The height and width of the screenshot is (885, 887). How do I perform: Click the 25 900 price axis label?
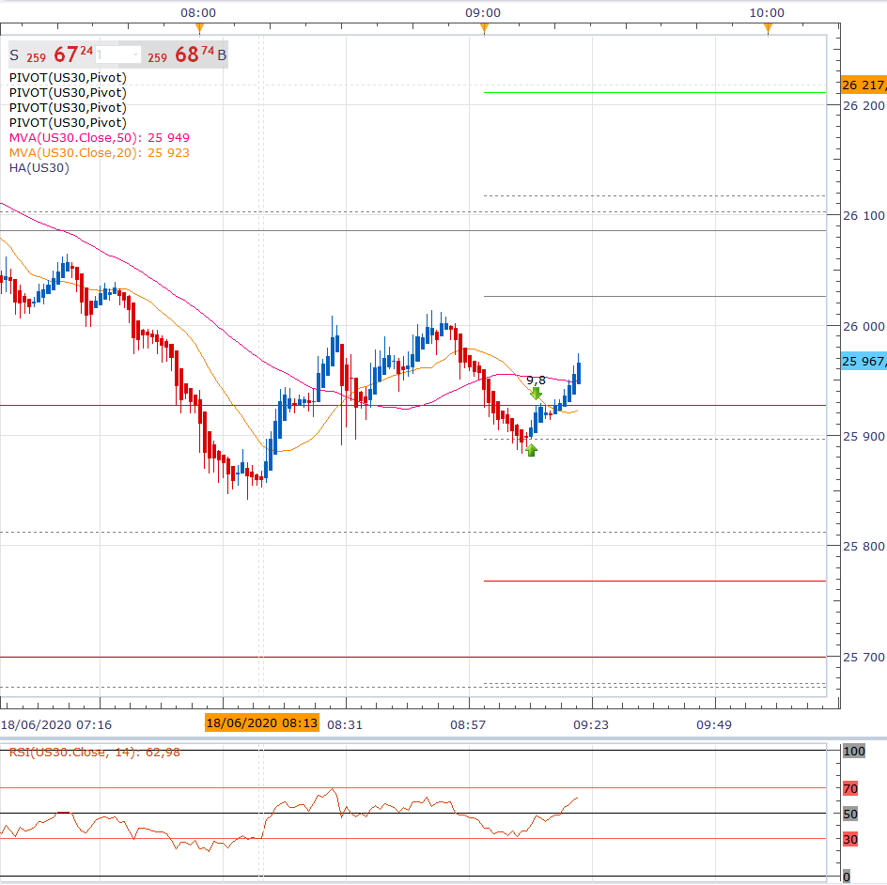click(x=864, y=437)
